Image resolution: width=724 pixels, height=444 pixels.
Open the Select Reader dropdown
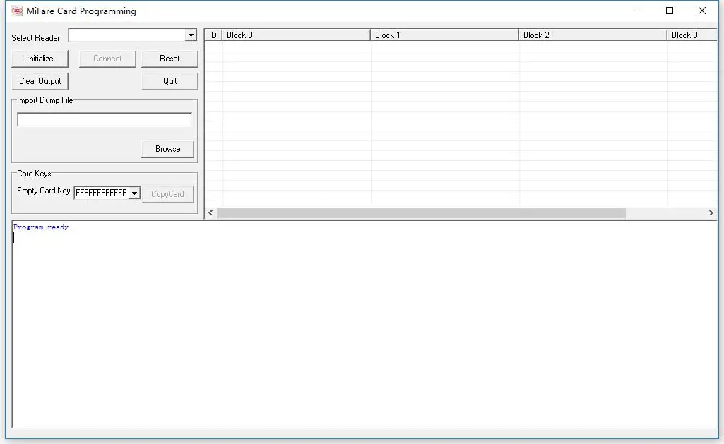(x=191, y=35)
